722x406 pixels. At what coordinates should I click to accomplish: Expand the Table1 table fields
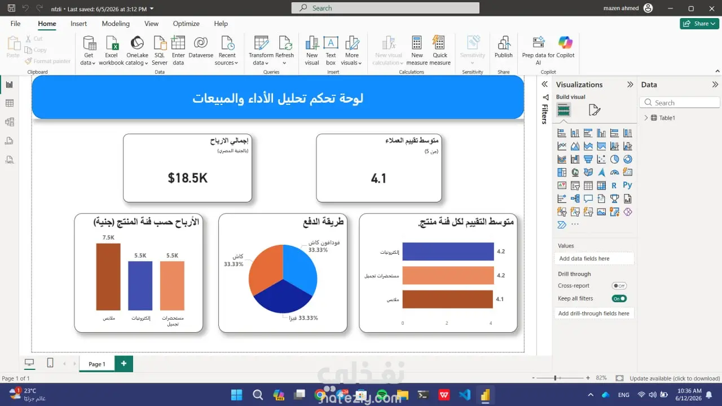(x=646, y=118)
